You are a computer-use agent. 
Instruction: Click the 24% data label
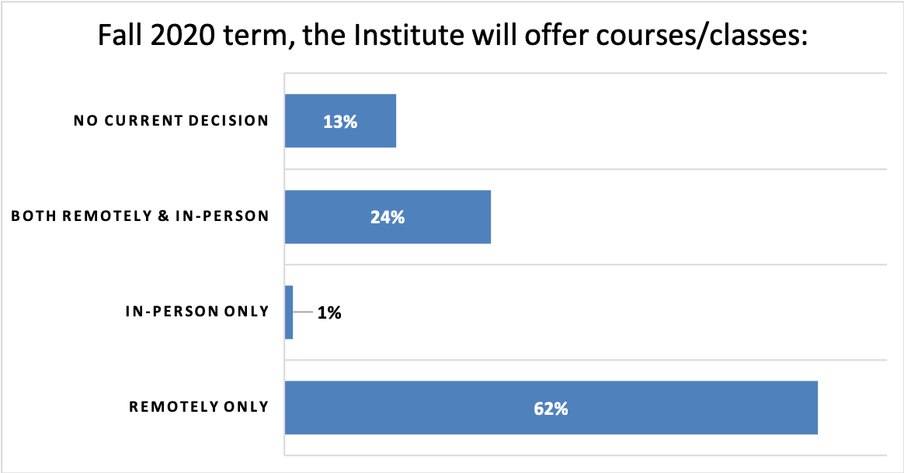coord(388,217)
